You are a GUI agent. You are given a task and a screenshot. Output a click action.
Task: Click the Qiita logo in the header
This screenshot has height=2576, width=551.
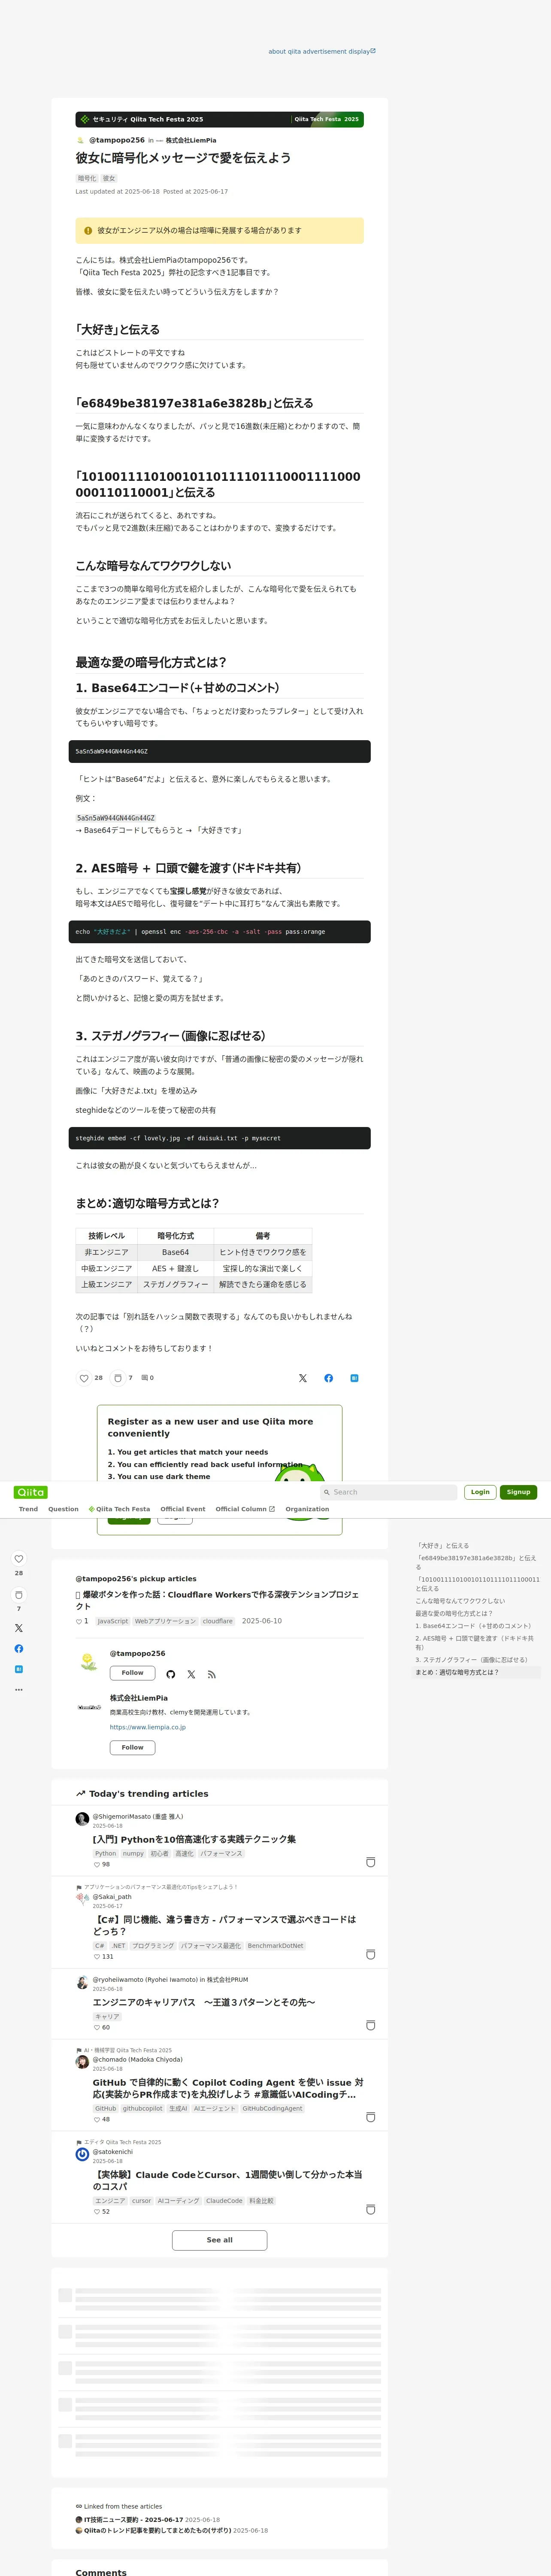click(x=31, y=1492)
